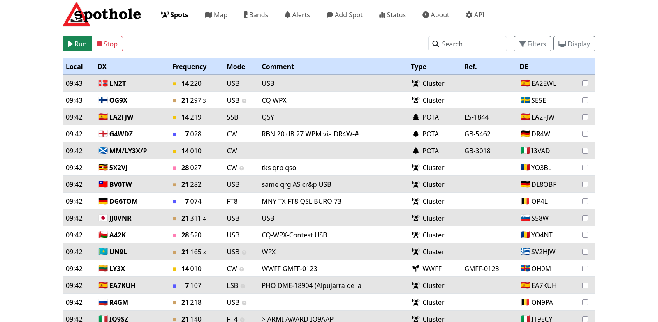Screen dimensions: 658x322
Task: Click the Spothole logo
Action: coord(102,15)
